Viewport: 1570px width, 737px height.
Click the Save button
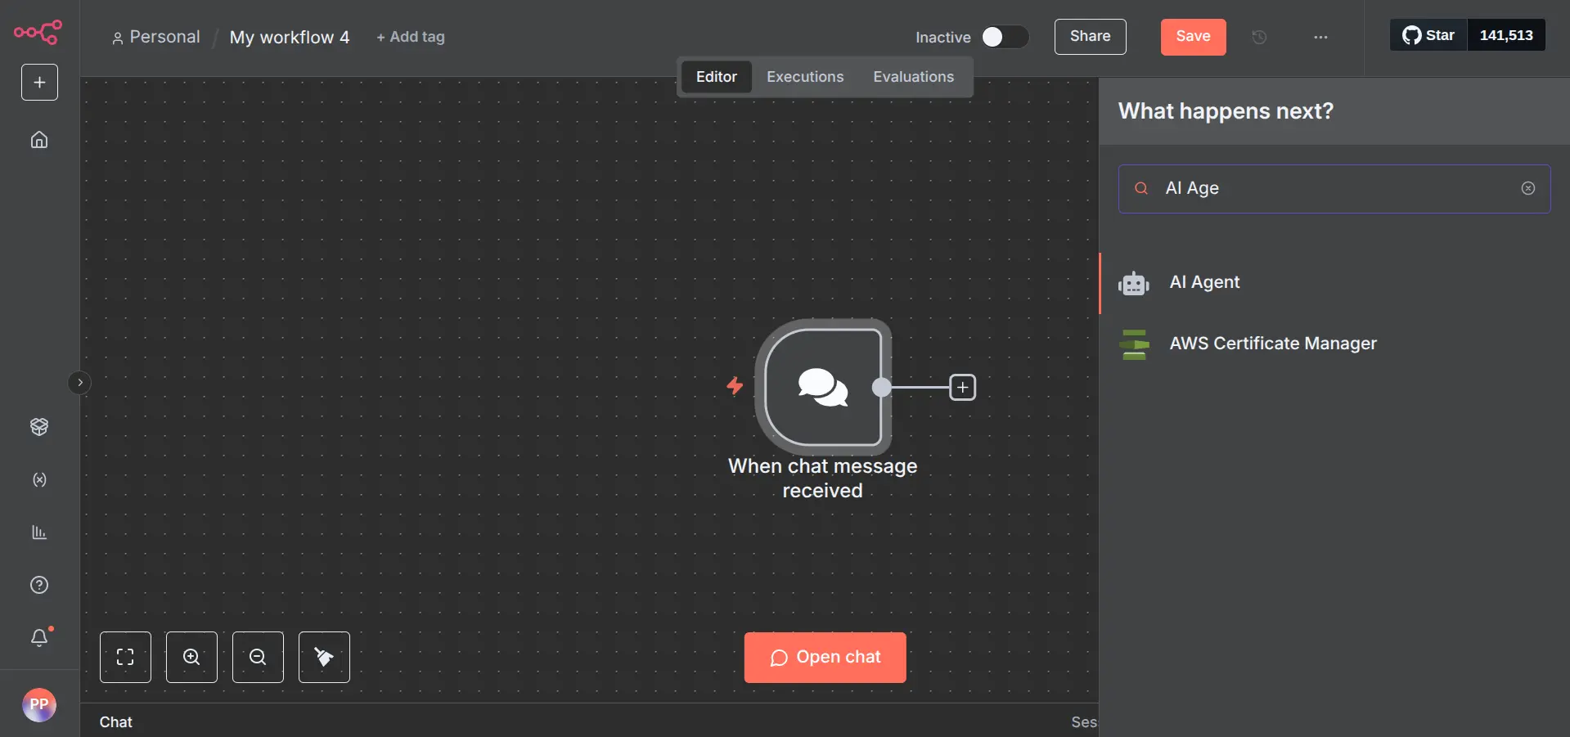point(1192,37)
